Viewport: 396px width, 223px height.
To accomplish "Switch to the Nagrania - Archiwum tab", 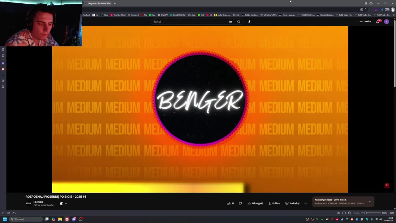I will [x=98, y=3].
